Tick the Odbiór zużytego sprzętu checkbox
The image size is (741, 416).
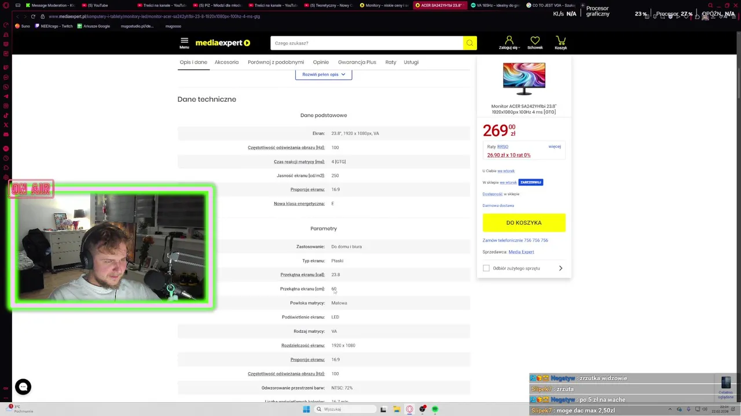pyautogui.click(x=486, y=268)
